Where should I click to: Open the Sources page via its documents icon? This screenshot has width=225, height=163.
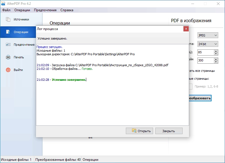pyautogui.click(x=8, y=19)
